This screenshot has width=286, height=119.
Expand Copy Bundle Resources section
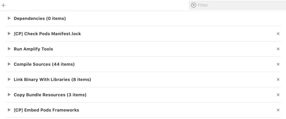(x=9, y=95)
